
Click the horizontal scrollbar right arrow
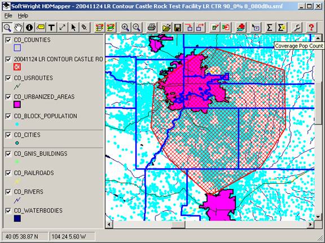pos(310,224)
